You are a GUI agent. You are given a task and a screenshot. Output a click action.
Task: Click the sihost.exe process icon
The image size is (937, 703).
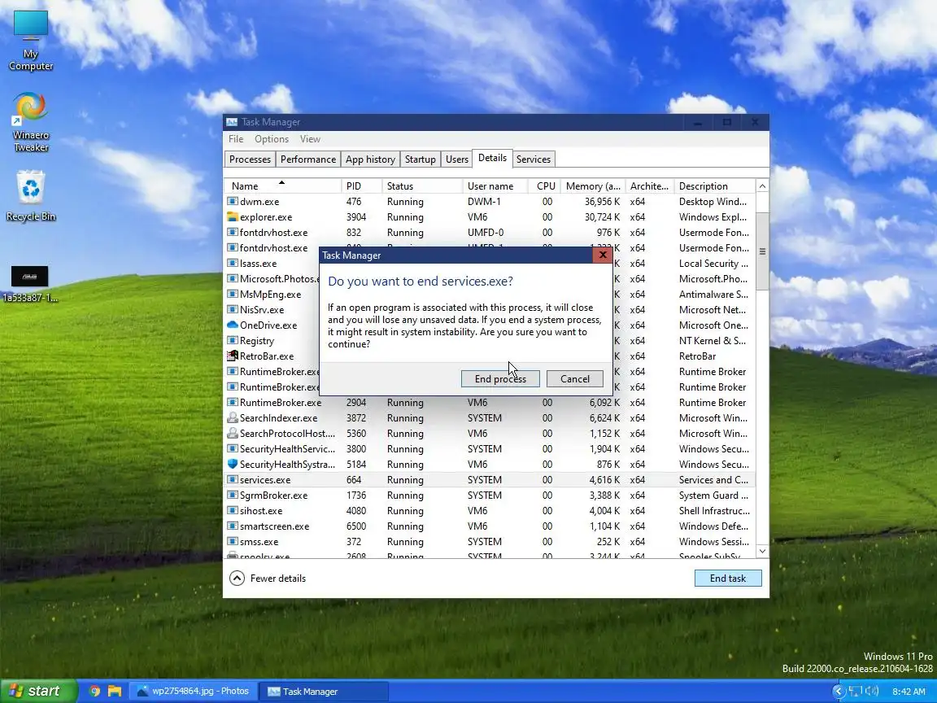[x=233, y=511]
